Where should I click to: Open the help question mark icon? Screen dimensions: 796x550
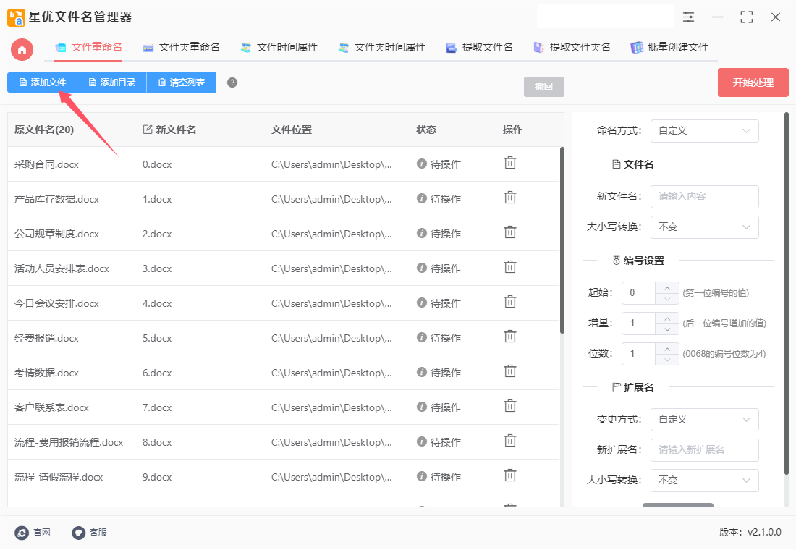[x=232, y=82]
